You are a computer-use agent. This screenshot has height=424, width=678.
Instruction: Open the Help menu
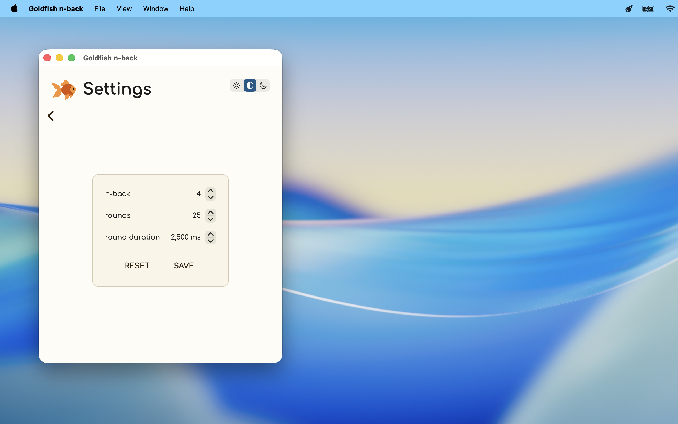pyautogui.click(x=187, y=9)
